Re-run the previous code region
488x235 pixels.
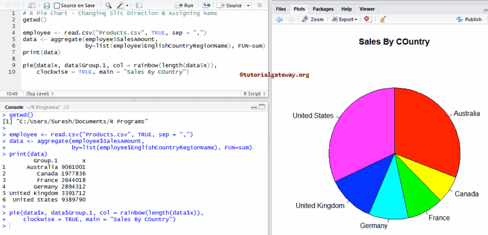(x=206, y=5)
